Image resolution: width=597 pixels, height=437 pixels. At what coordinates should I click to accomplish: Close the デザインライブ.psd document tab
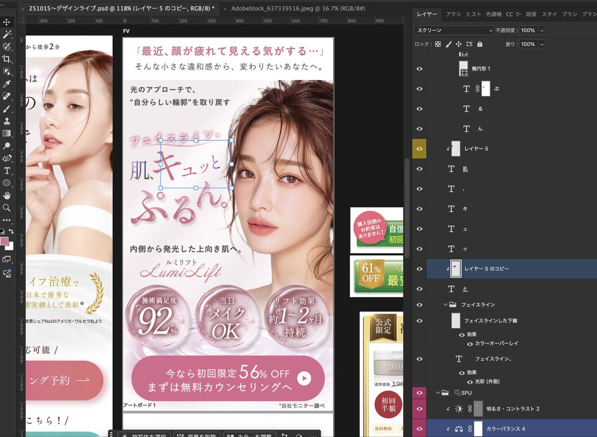[x=22, y=9]
